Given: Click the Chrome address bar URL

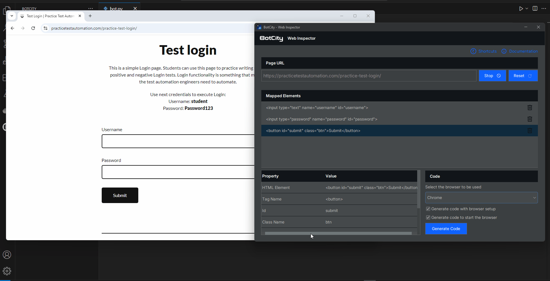Looking at the screenshot, I should point(94,28).
